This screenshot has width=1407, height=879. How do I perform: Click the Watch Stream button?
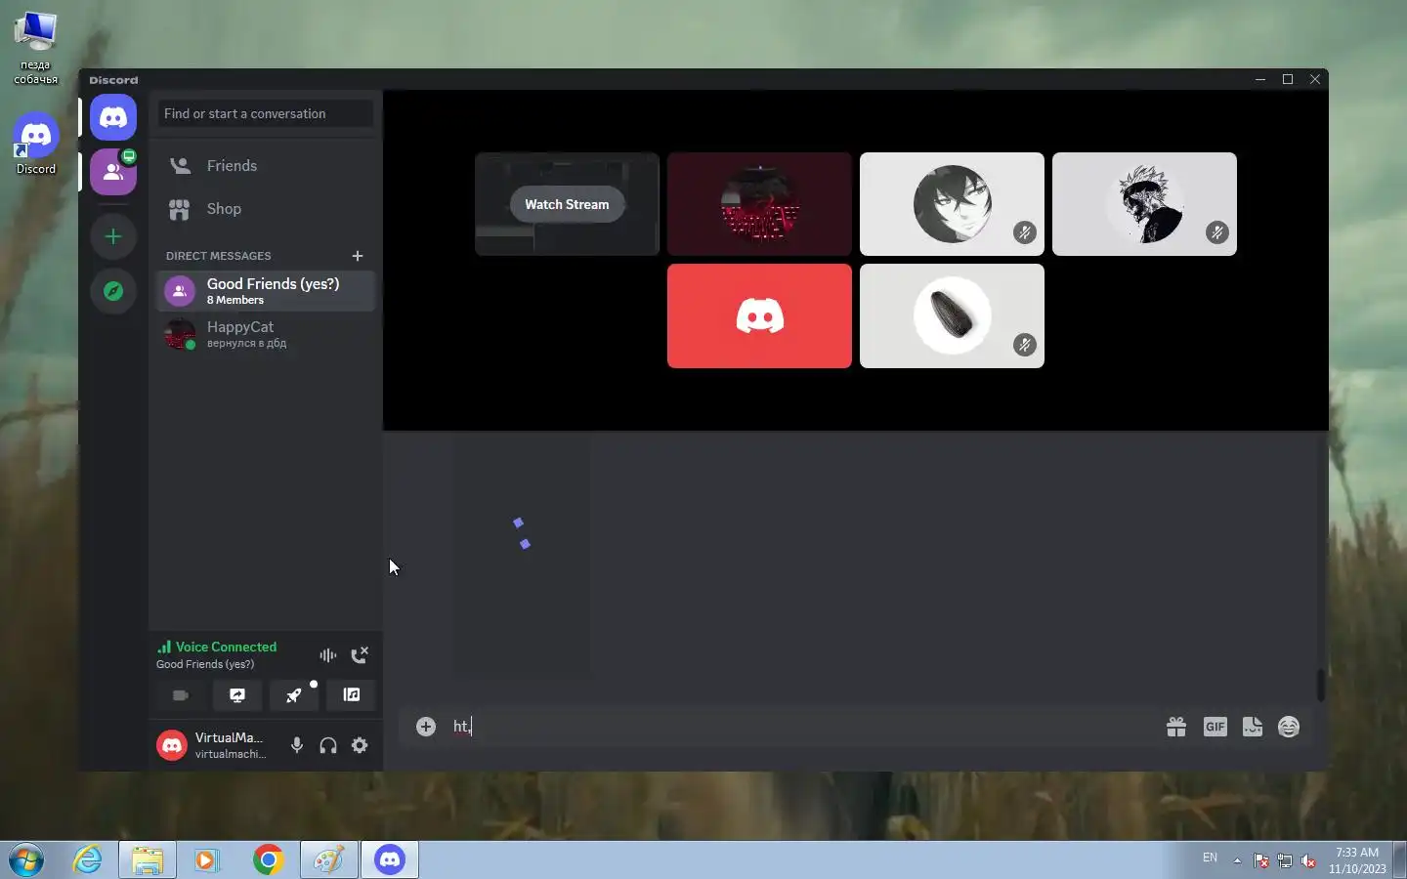(567, 204)
